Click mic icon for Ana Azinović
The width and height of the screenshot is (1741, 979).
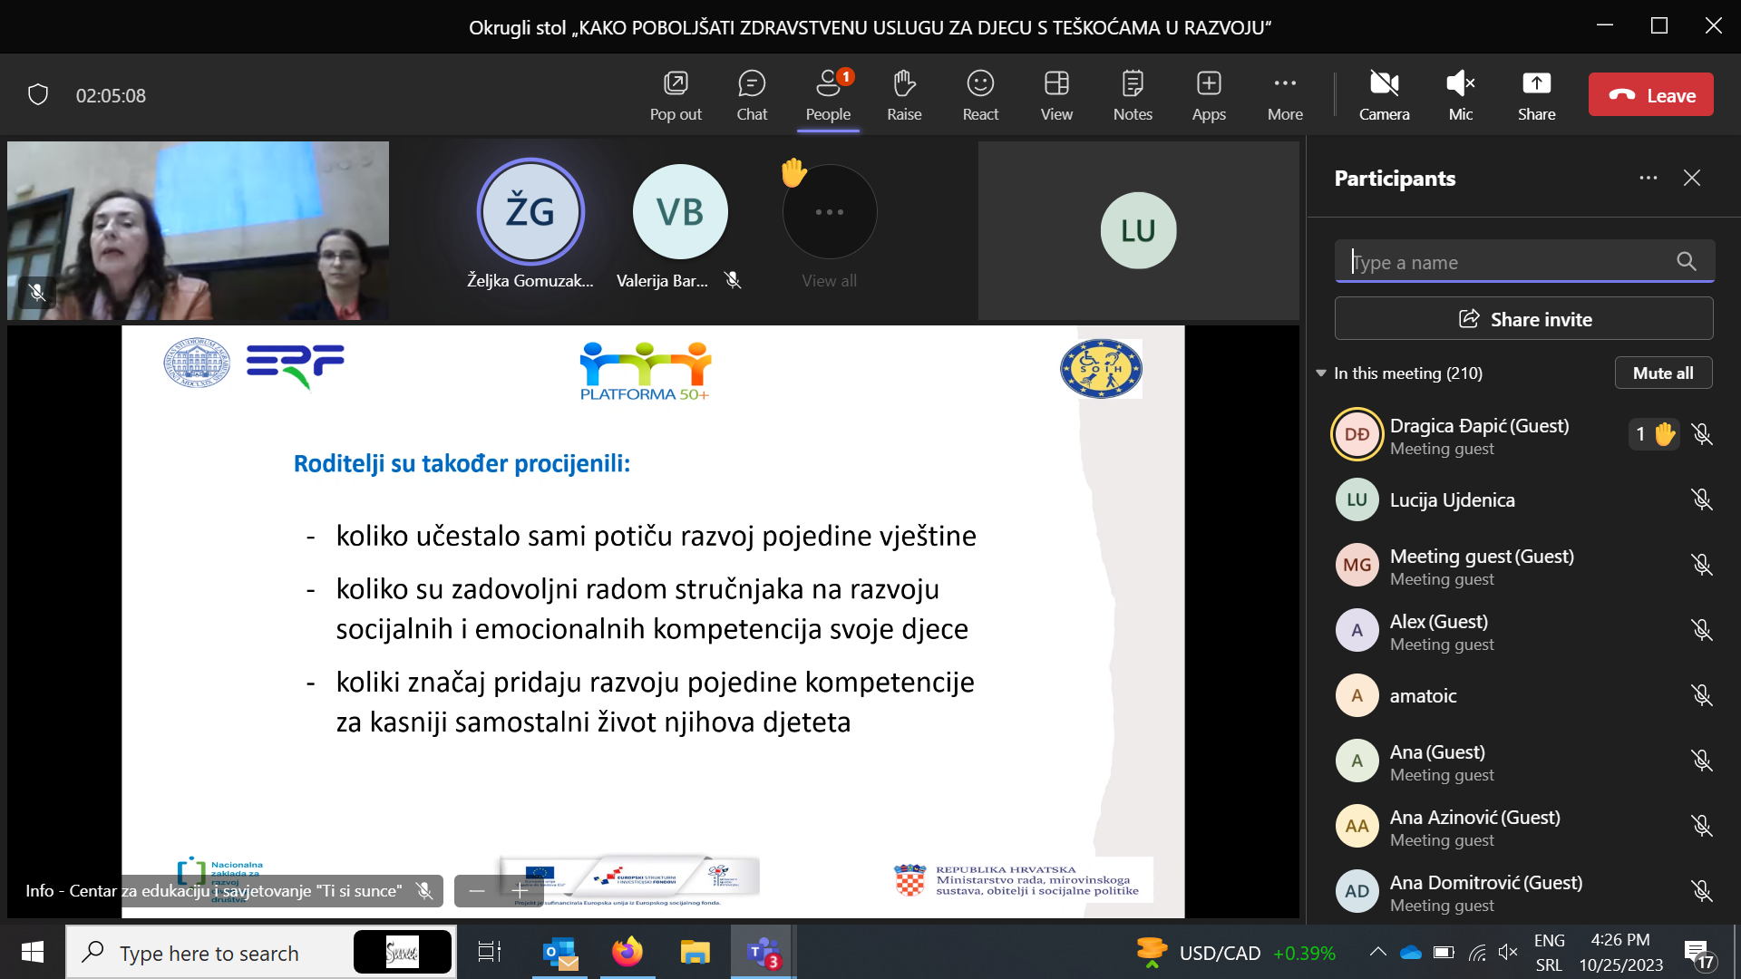pos(1702,826)
